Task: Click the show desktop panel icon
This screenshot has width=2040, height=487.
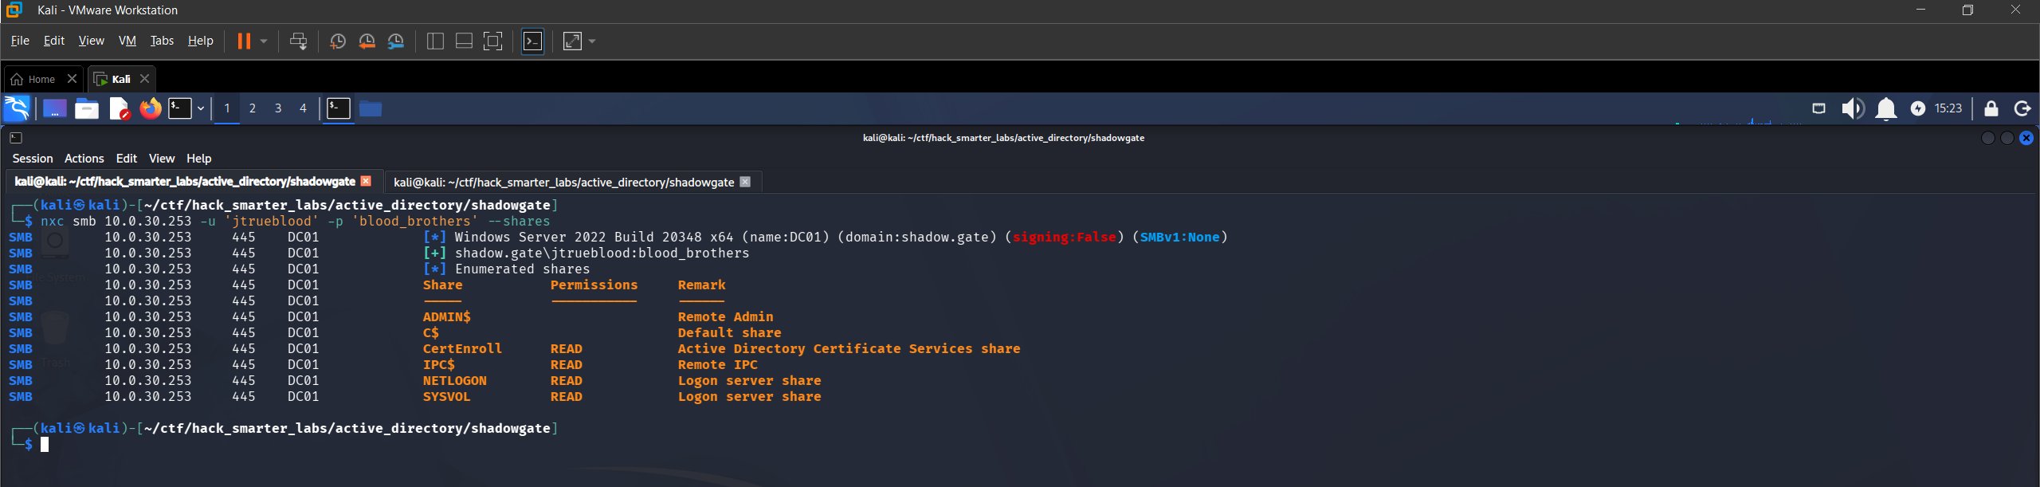Action: point(54,108)
